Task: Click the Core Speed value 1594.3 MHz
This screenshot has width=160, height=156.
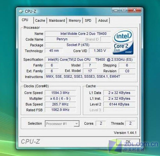Action: point(60,93)
